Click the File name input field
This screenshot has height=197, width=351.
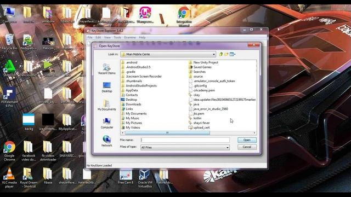click(x=185, y=140)
